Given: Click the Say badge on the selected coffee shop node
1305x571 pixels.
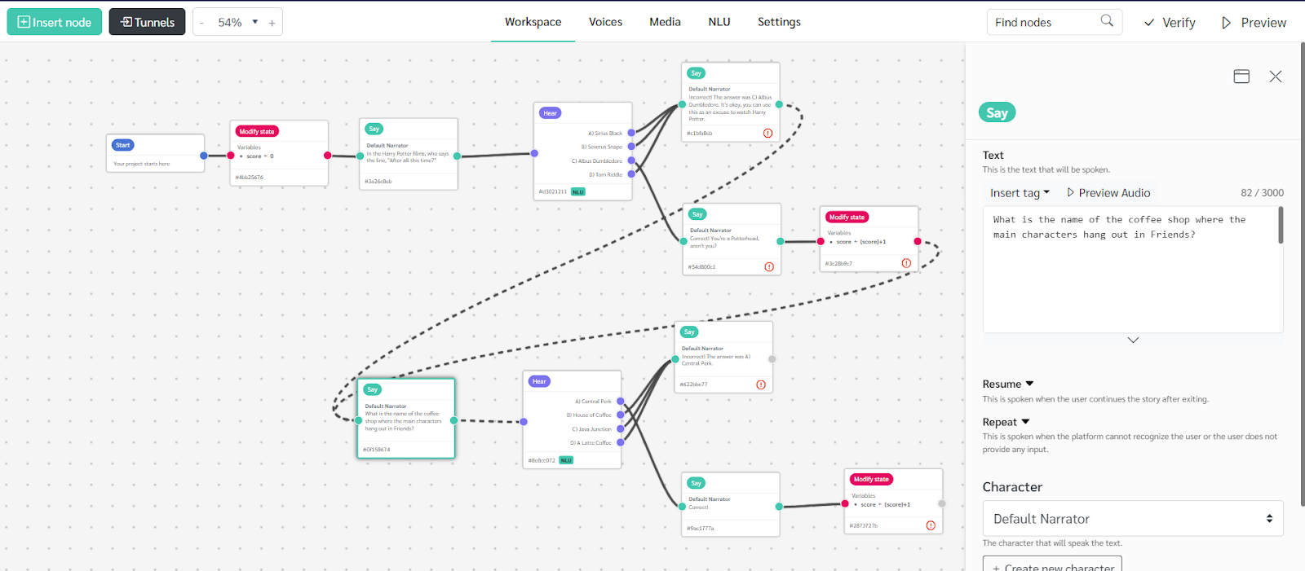Looking at the screenshot, I should click(373, 389).
